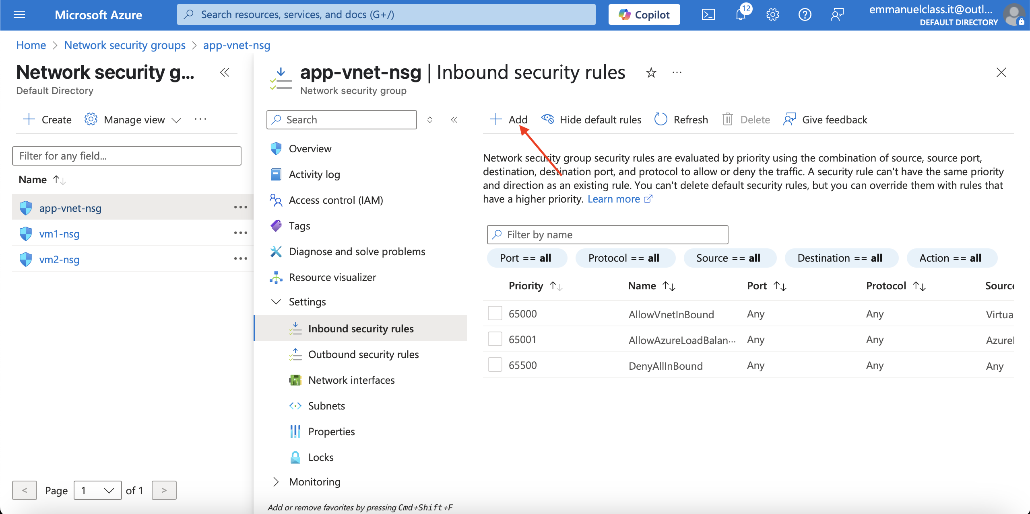Open the Copilot button
The width and height of the screenshot is (1030, 514).
(x=644, y=15)
